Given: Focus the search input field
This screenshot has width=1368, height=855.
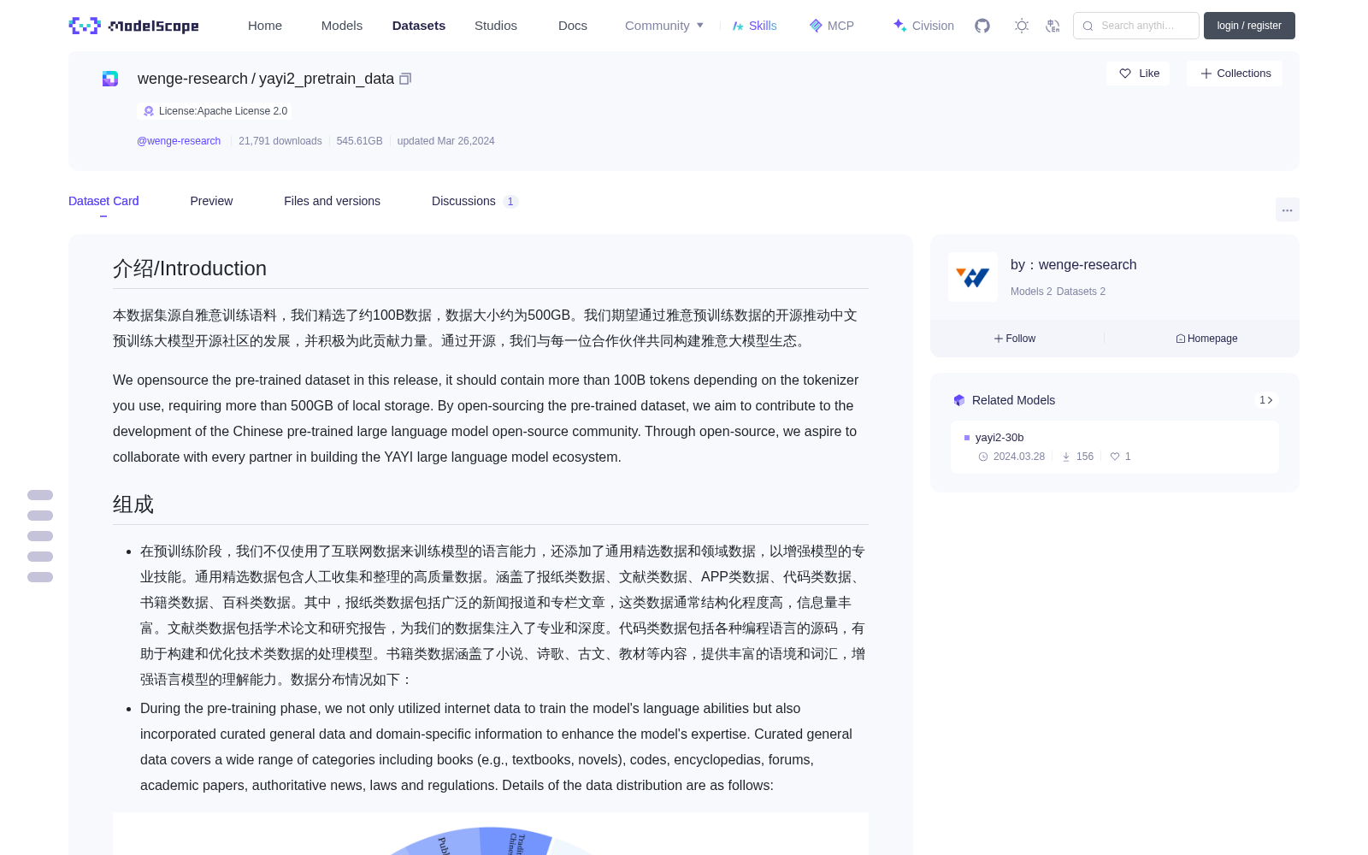Looking at the screenshot, I should click(x=1136, y=26).
